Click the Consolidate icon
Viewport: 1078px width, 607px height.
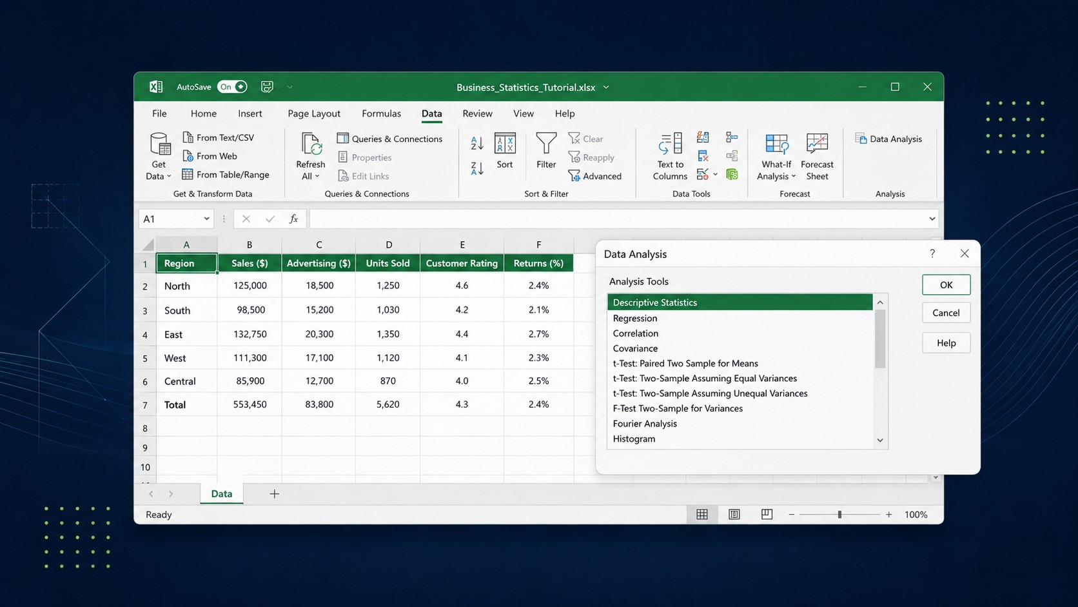point(732,137)
